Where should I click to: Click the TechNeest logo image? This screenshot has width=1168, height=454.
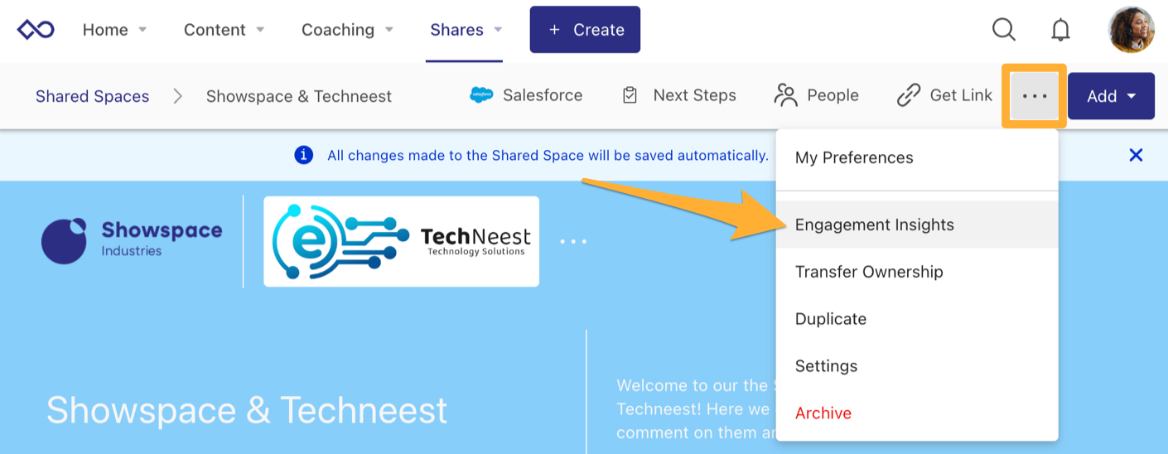pos(401,241)
